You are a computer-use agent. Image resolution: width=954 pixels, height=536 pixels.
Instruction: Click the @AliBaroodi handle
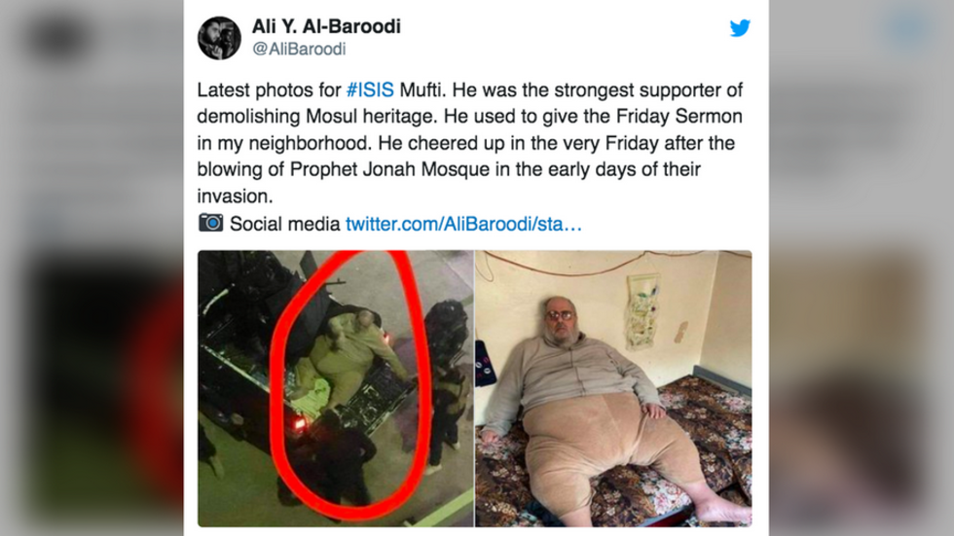[x=299, y=49]
